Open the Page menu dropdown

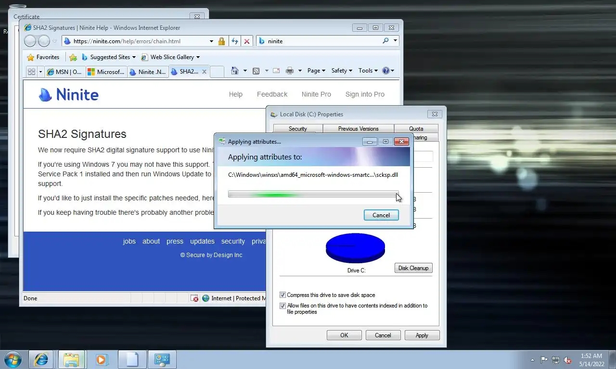click(316, 71)
